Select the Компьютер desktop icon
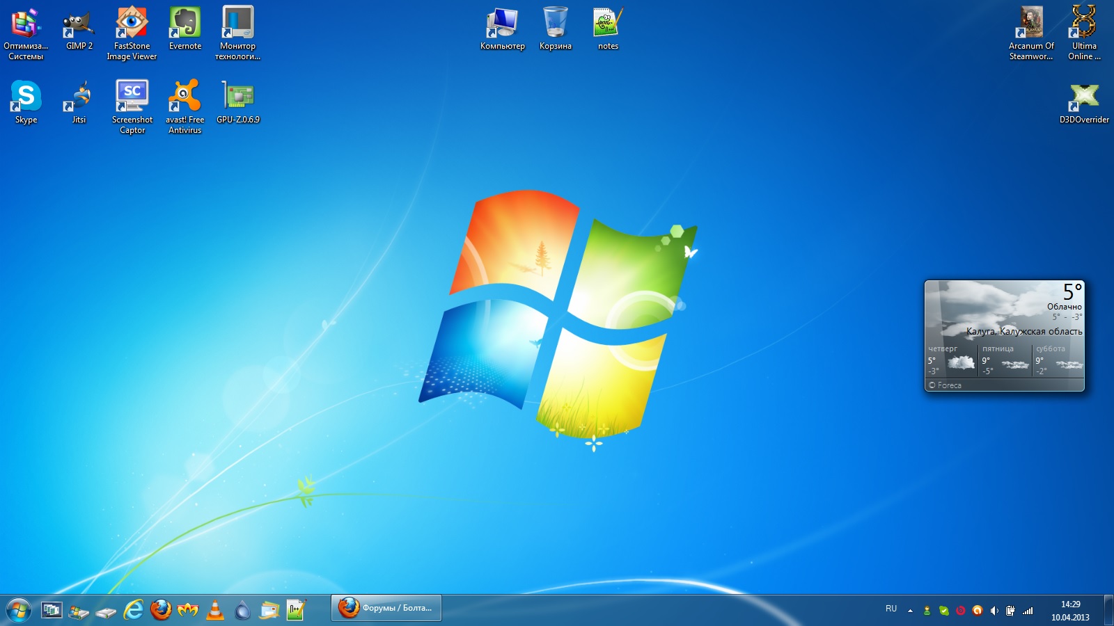The height and width of the screenshot is (626, 1114). point(502,29)
